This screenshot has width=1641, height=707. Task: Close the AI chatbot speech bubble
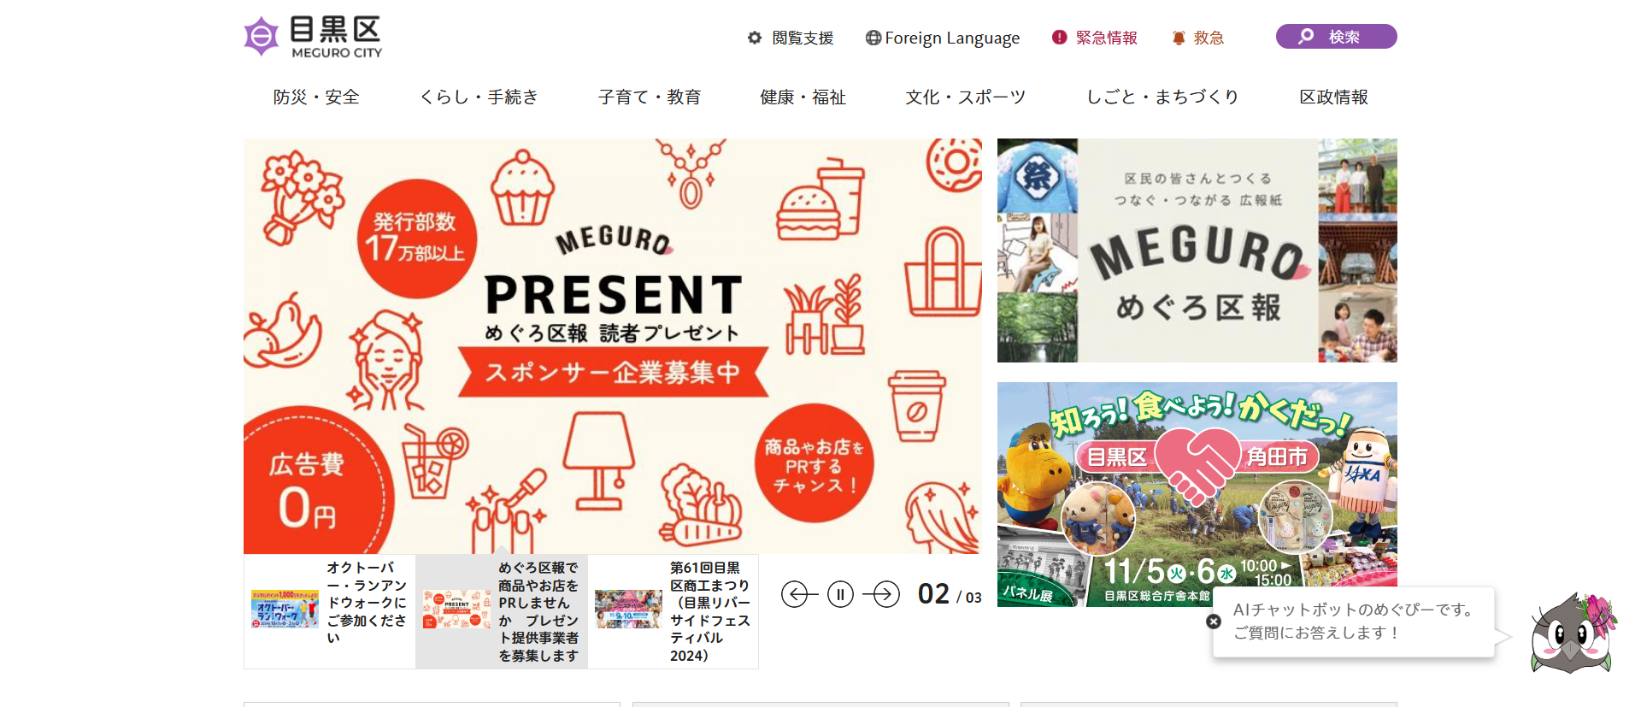(1214, 622)
